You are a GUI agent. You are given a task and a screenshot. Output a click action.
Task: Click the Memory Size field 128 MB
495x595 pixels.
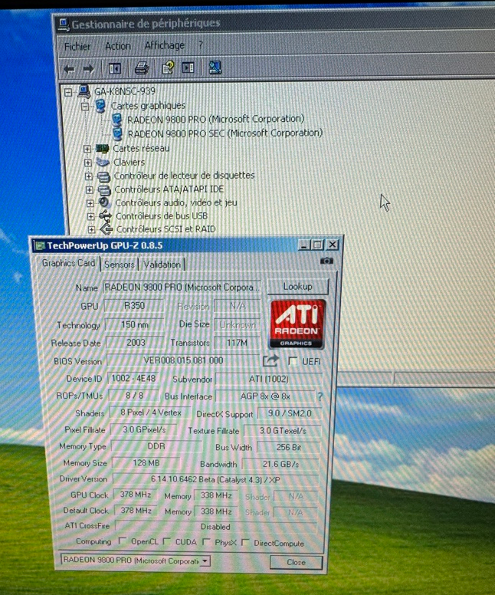point(146,463)
